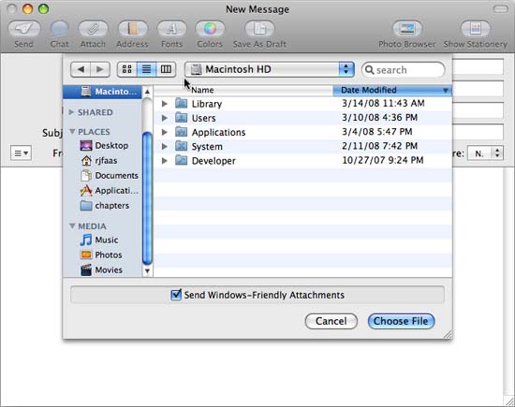
Task: Click the Developer date 10/27/07 9:24 PM
Action: coord(383,160)
